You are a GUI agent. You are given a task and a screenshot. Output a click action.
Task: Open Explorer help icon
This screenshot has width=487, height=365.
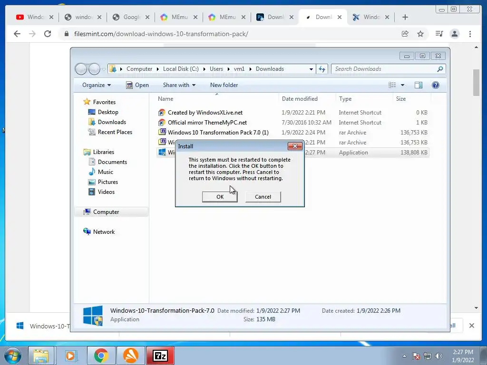click(436, 85)
